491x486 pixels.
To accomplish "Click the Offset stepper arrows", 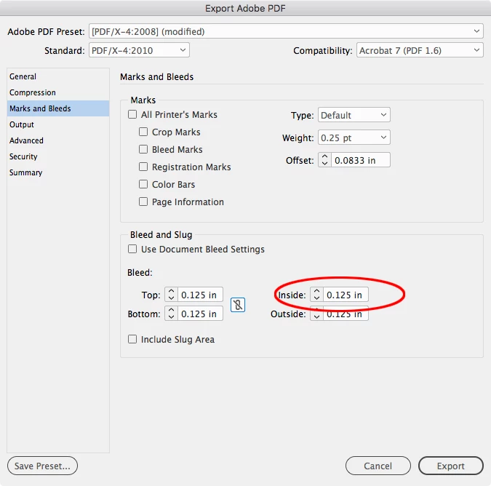I will pos(324,160).
